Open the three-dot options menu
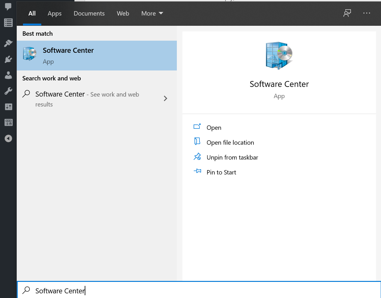The height and width of the screenshot is (298, 381). 367,13
